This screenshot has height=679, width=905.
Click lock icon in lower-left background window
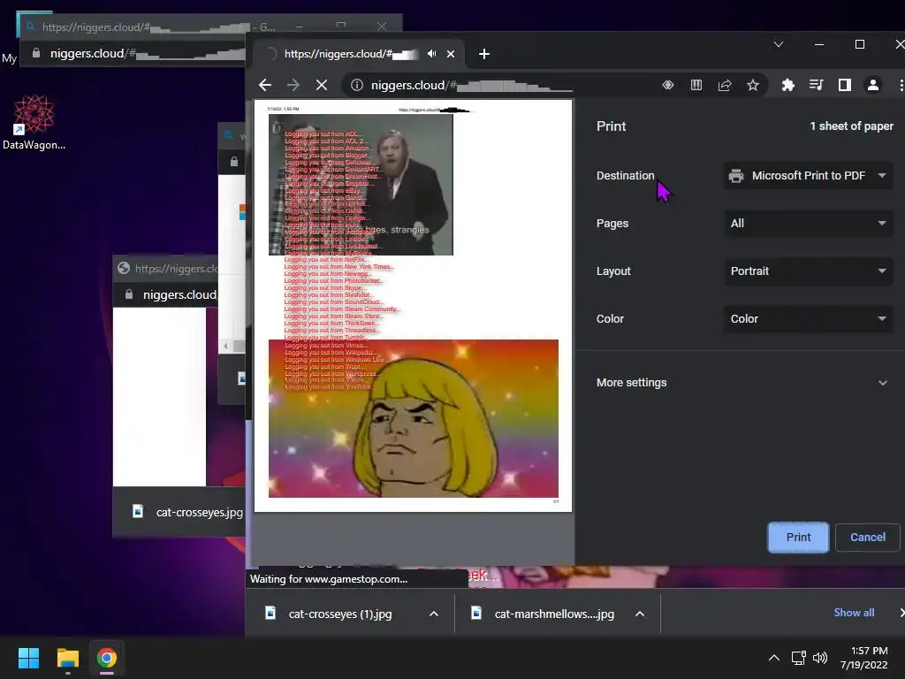(129, 294)
